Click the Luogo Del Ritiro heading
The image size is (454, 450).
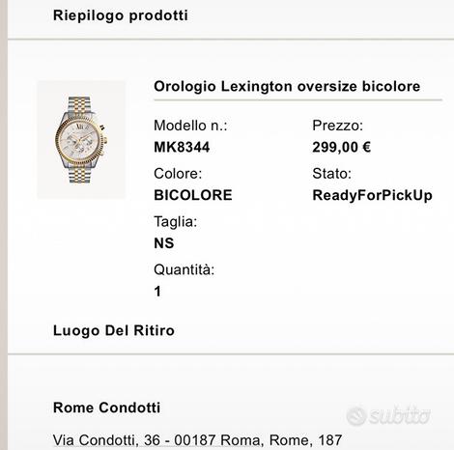114,330
